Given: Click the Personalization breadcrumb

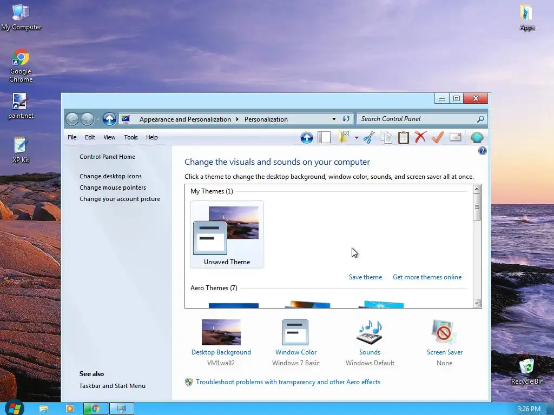Looking at the screenshot, I should 266,119.
